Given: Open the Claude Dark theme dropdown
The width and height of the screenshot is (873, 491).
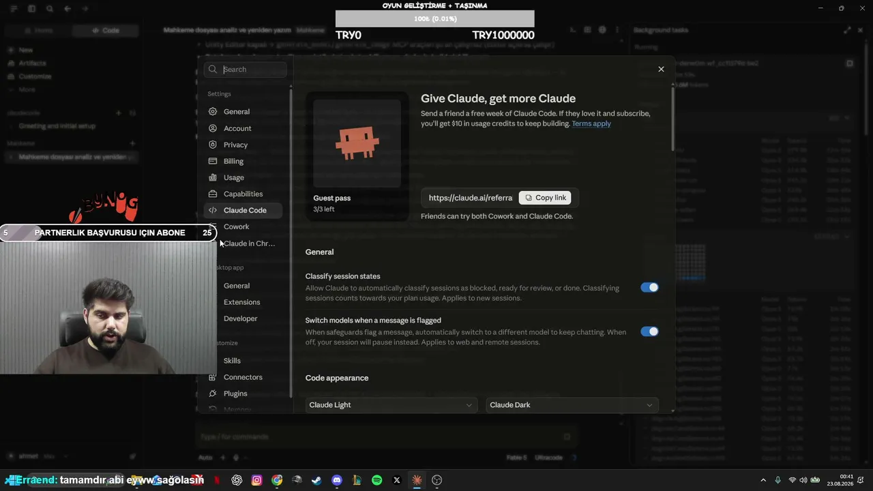Looking at the screenshot, I should (x=572, y=405).
